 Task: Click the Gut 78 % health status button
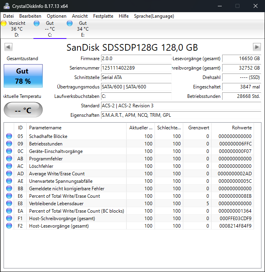coord(23,76)
